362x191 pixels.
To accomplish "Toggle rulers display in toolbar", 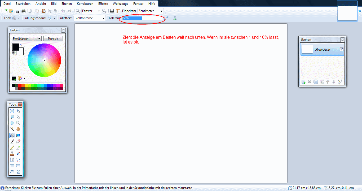I will pyautogui.click(x=118, y=11).
